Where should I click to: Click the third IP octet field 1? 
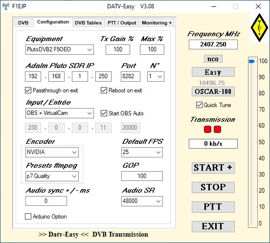(x=80, y=76)
